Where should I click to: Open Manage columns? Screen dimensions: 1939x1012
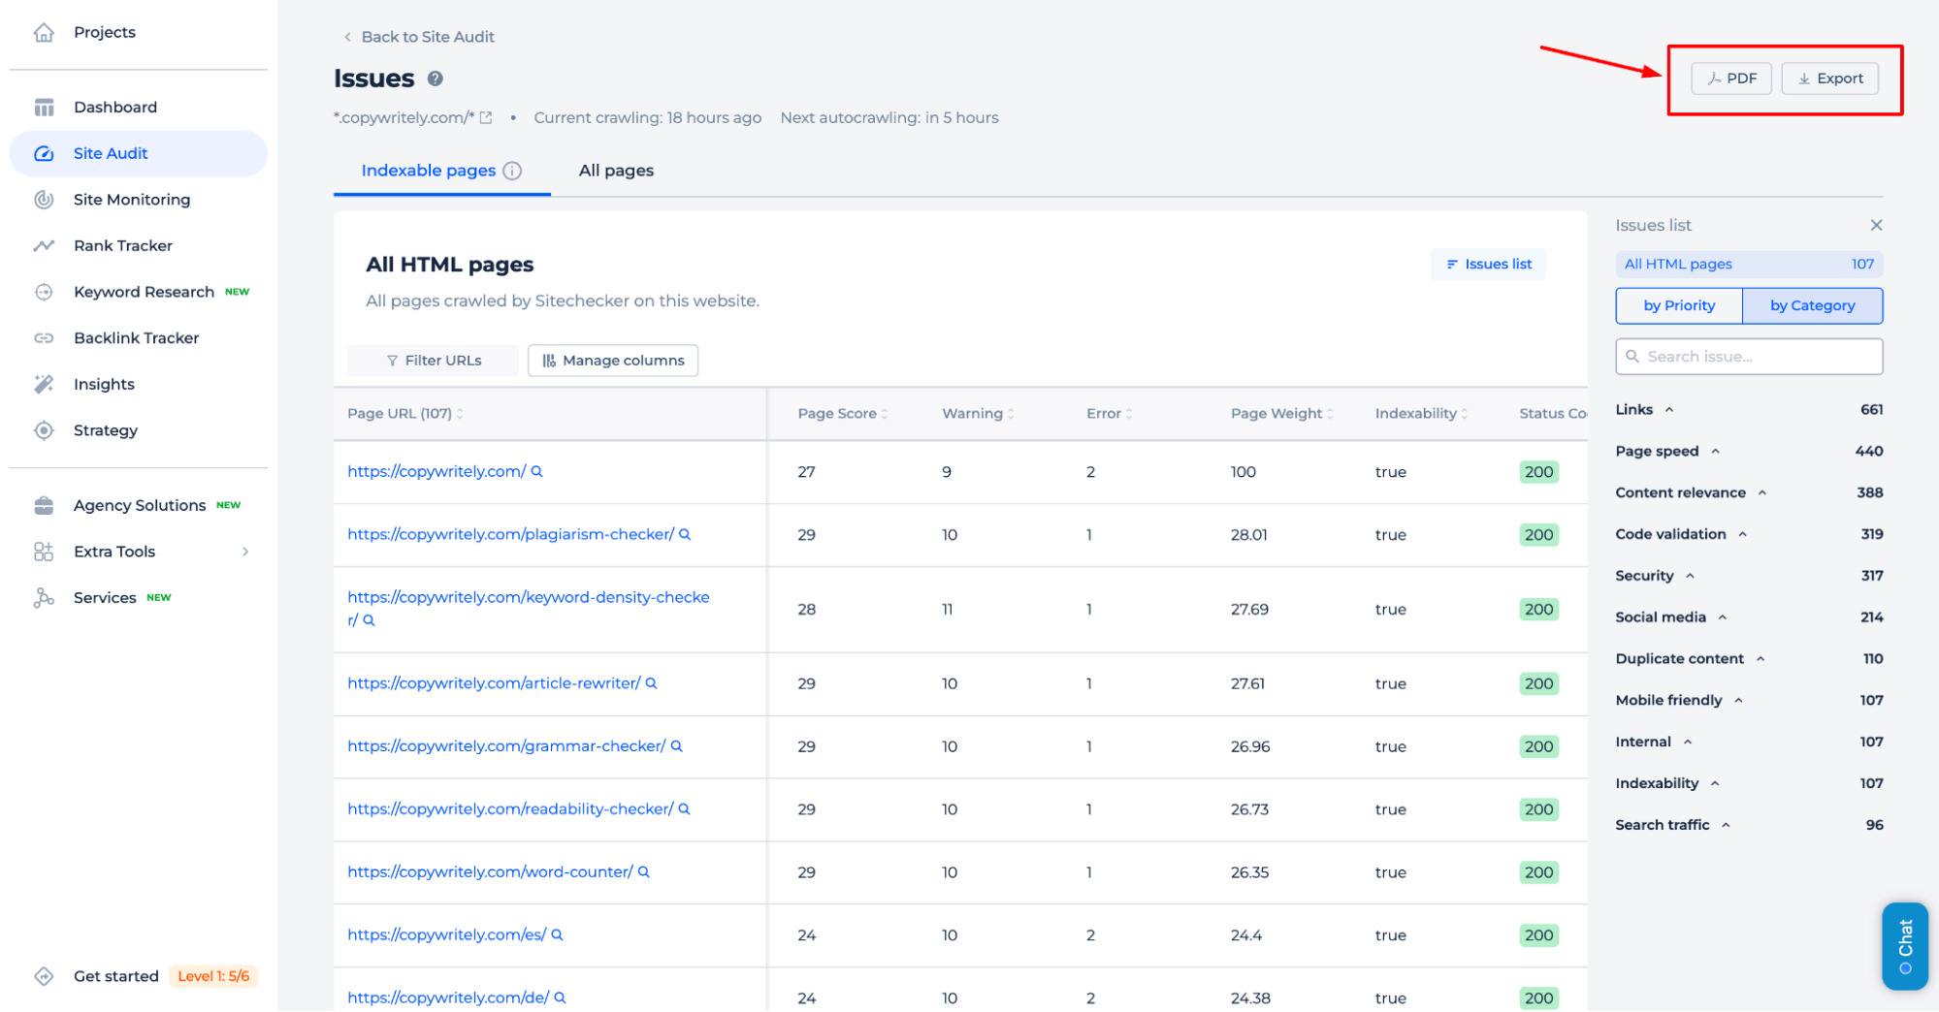tap(613, 361)
